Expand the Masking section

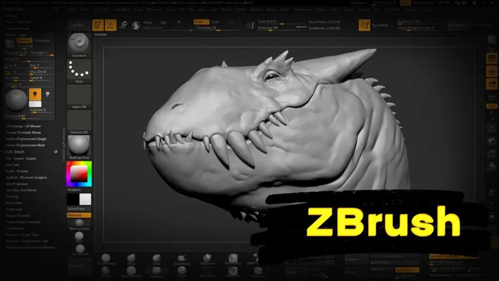pyautogui.click(x=12, y=197)
